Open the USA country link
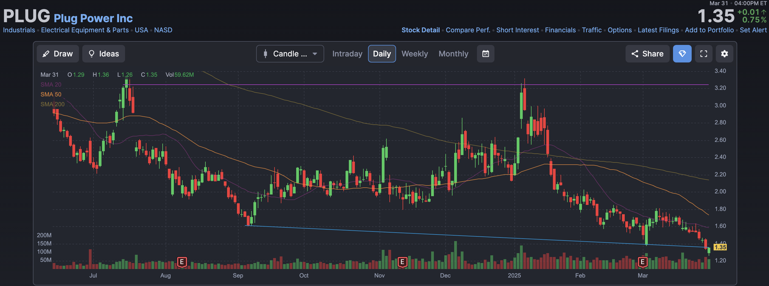This screenshot has height=286, width=769. click(141, 30)
